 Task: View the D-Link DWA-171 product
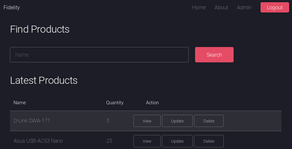click(x=147, y=121)
